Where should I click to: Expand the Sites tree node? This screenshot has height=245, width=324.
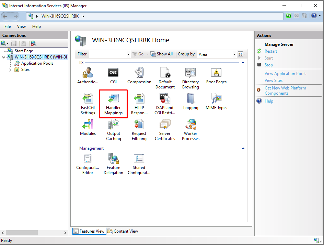coord(10,70)
